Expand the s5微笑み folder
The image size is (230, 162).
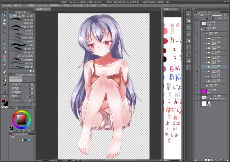206,58
